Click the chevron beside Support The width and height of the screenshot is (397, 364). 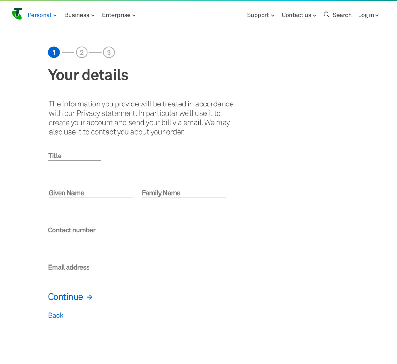[273, 15]
